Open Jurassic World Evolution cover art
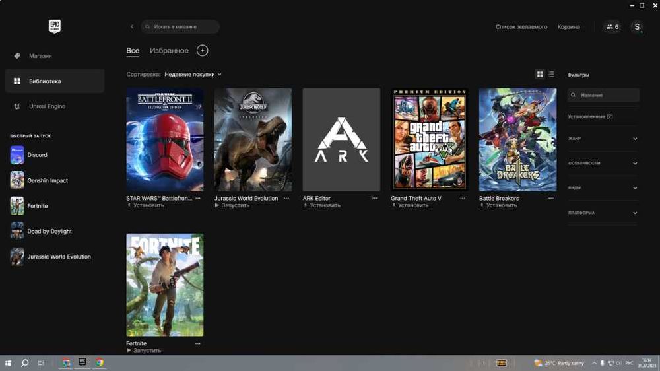The width and height of the screenshot is (660, 371). coord(253,140)
